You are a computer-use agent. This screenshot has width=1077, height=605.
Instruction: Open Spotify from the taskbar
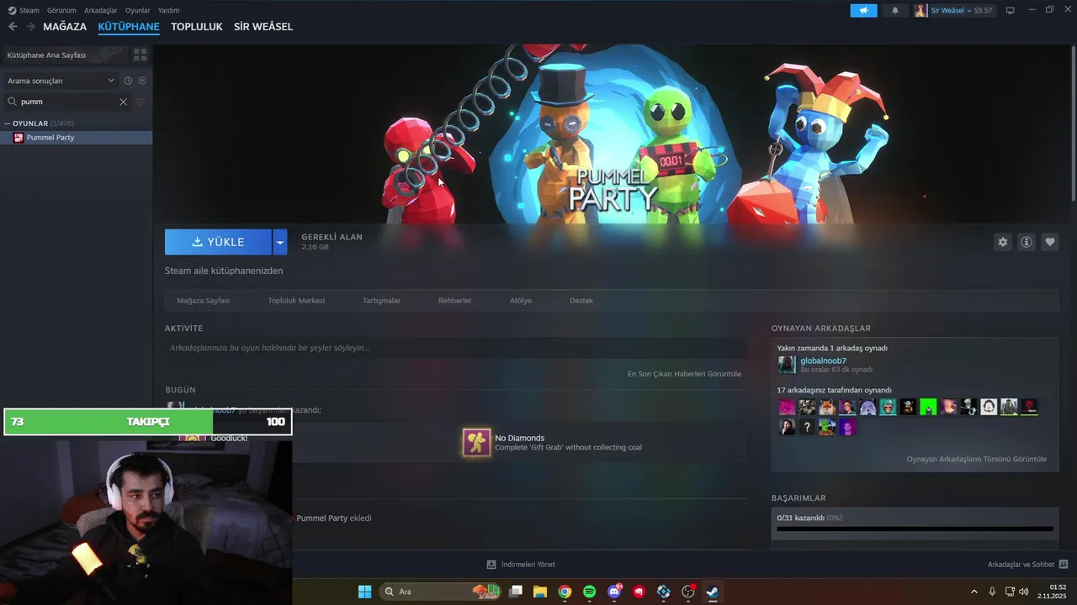(590, 592)
